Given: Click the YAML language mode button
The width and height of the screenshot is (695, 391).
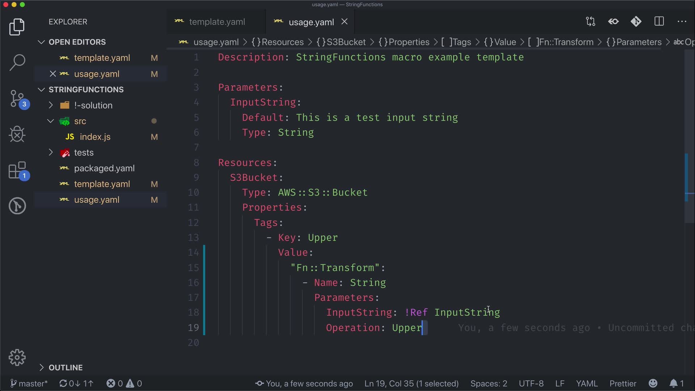Looking at the screenshot, I should (586, 383).
